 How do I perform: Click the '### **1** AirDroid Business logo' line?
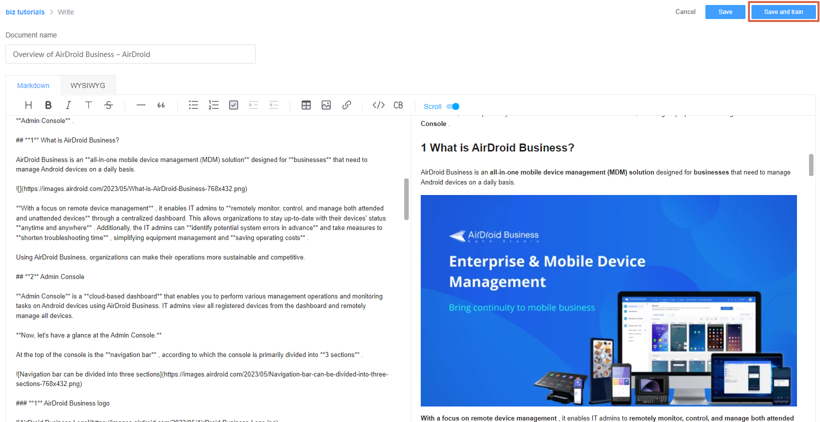click(x=63, y=403)
